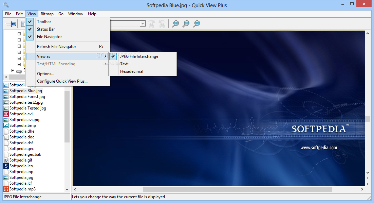
Task: Select the Softpedia Forest.jpg image icon
Action: 6,97
